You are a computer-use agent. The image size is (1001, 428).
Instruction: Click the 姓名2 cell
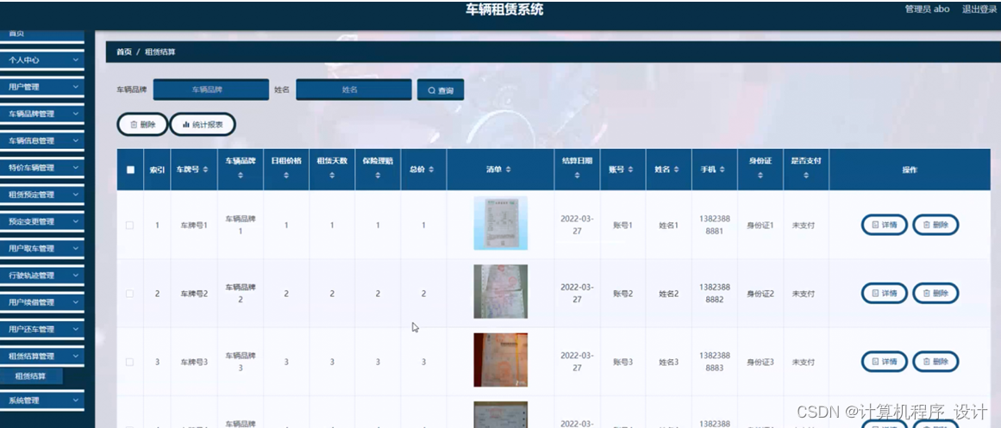point(669,294)
